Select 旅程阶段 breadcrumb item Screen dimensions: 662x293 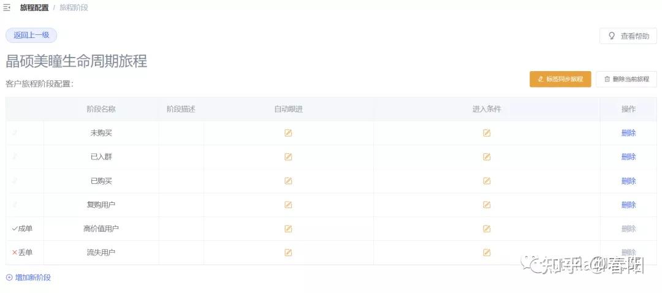(x=74, y=8)
